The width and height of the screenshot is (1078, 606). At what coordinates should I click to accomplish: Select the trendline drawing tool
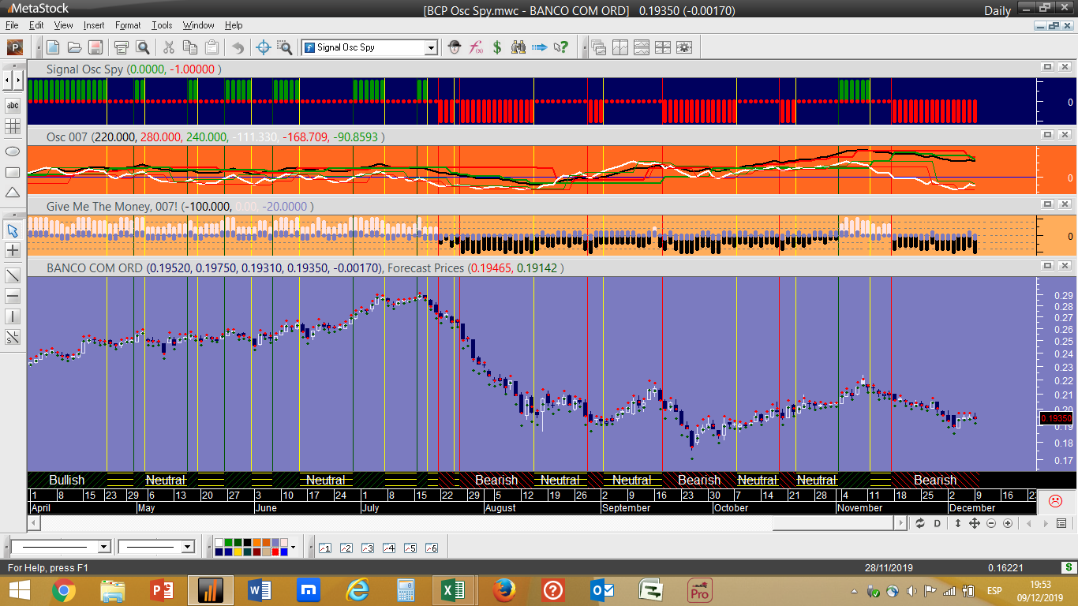13,275
